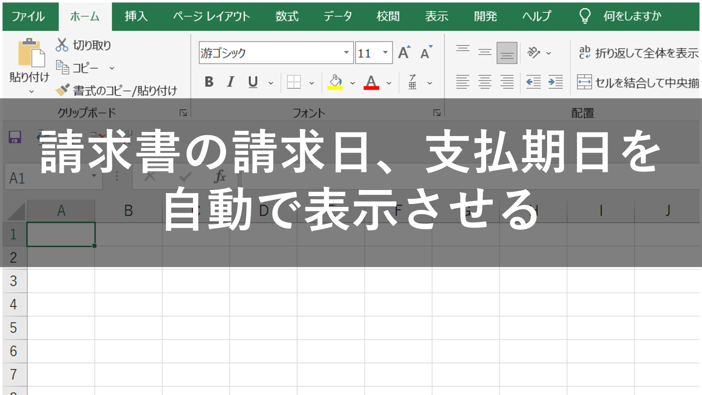Switch to the 表示 tab
Screen dimensions: 702x395
click(437, 16)
